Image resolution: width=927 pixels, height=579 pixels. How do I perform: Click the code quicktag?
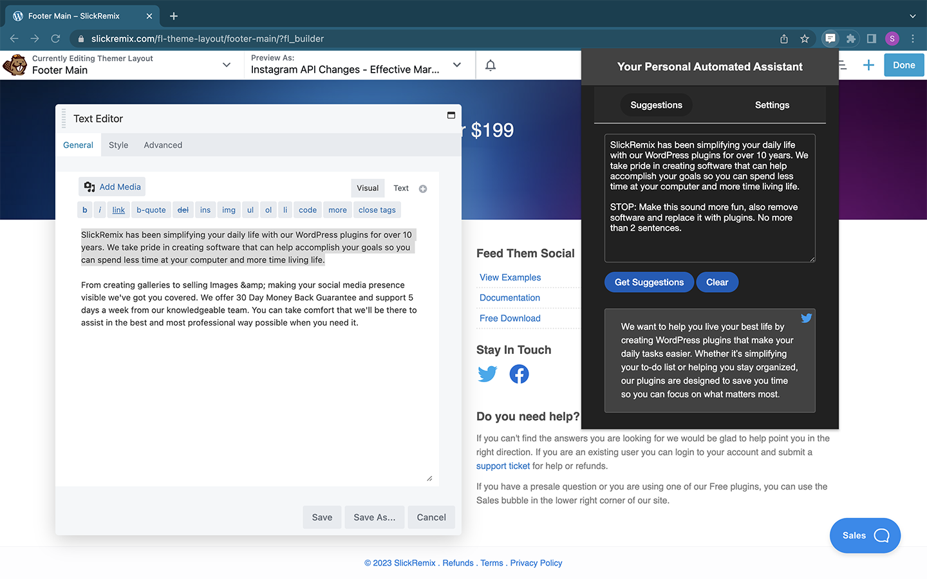pyautogui.click(x=308, y=210)
